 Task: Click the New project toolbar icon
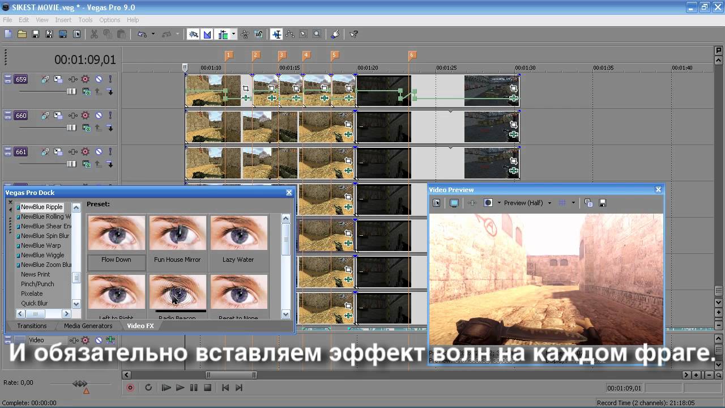[x=8, y=35]
